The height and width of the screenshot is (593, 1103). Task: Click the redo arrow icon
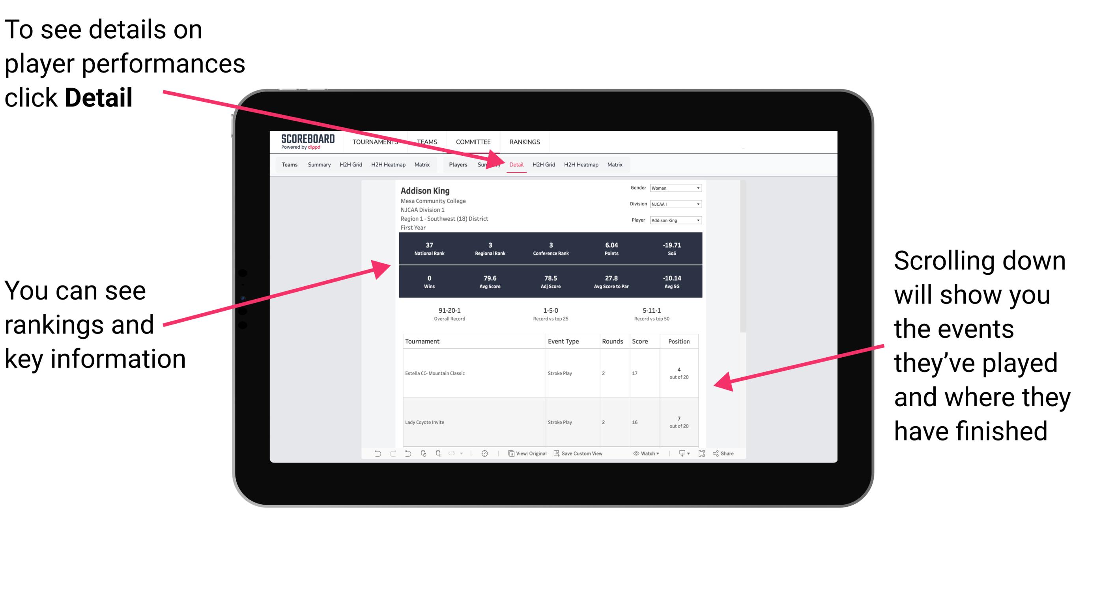388,453
